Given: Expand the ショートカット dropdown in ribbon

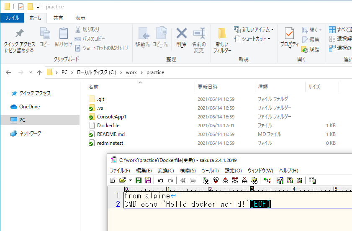Looking at the screenshot, I should click(269, 39).
